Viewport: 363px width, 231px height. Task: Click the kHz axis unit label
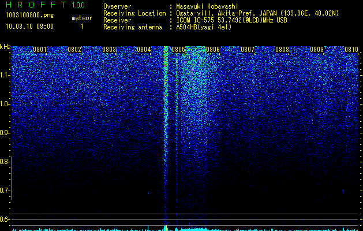click(x=5, y=47)
